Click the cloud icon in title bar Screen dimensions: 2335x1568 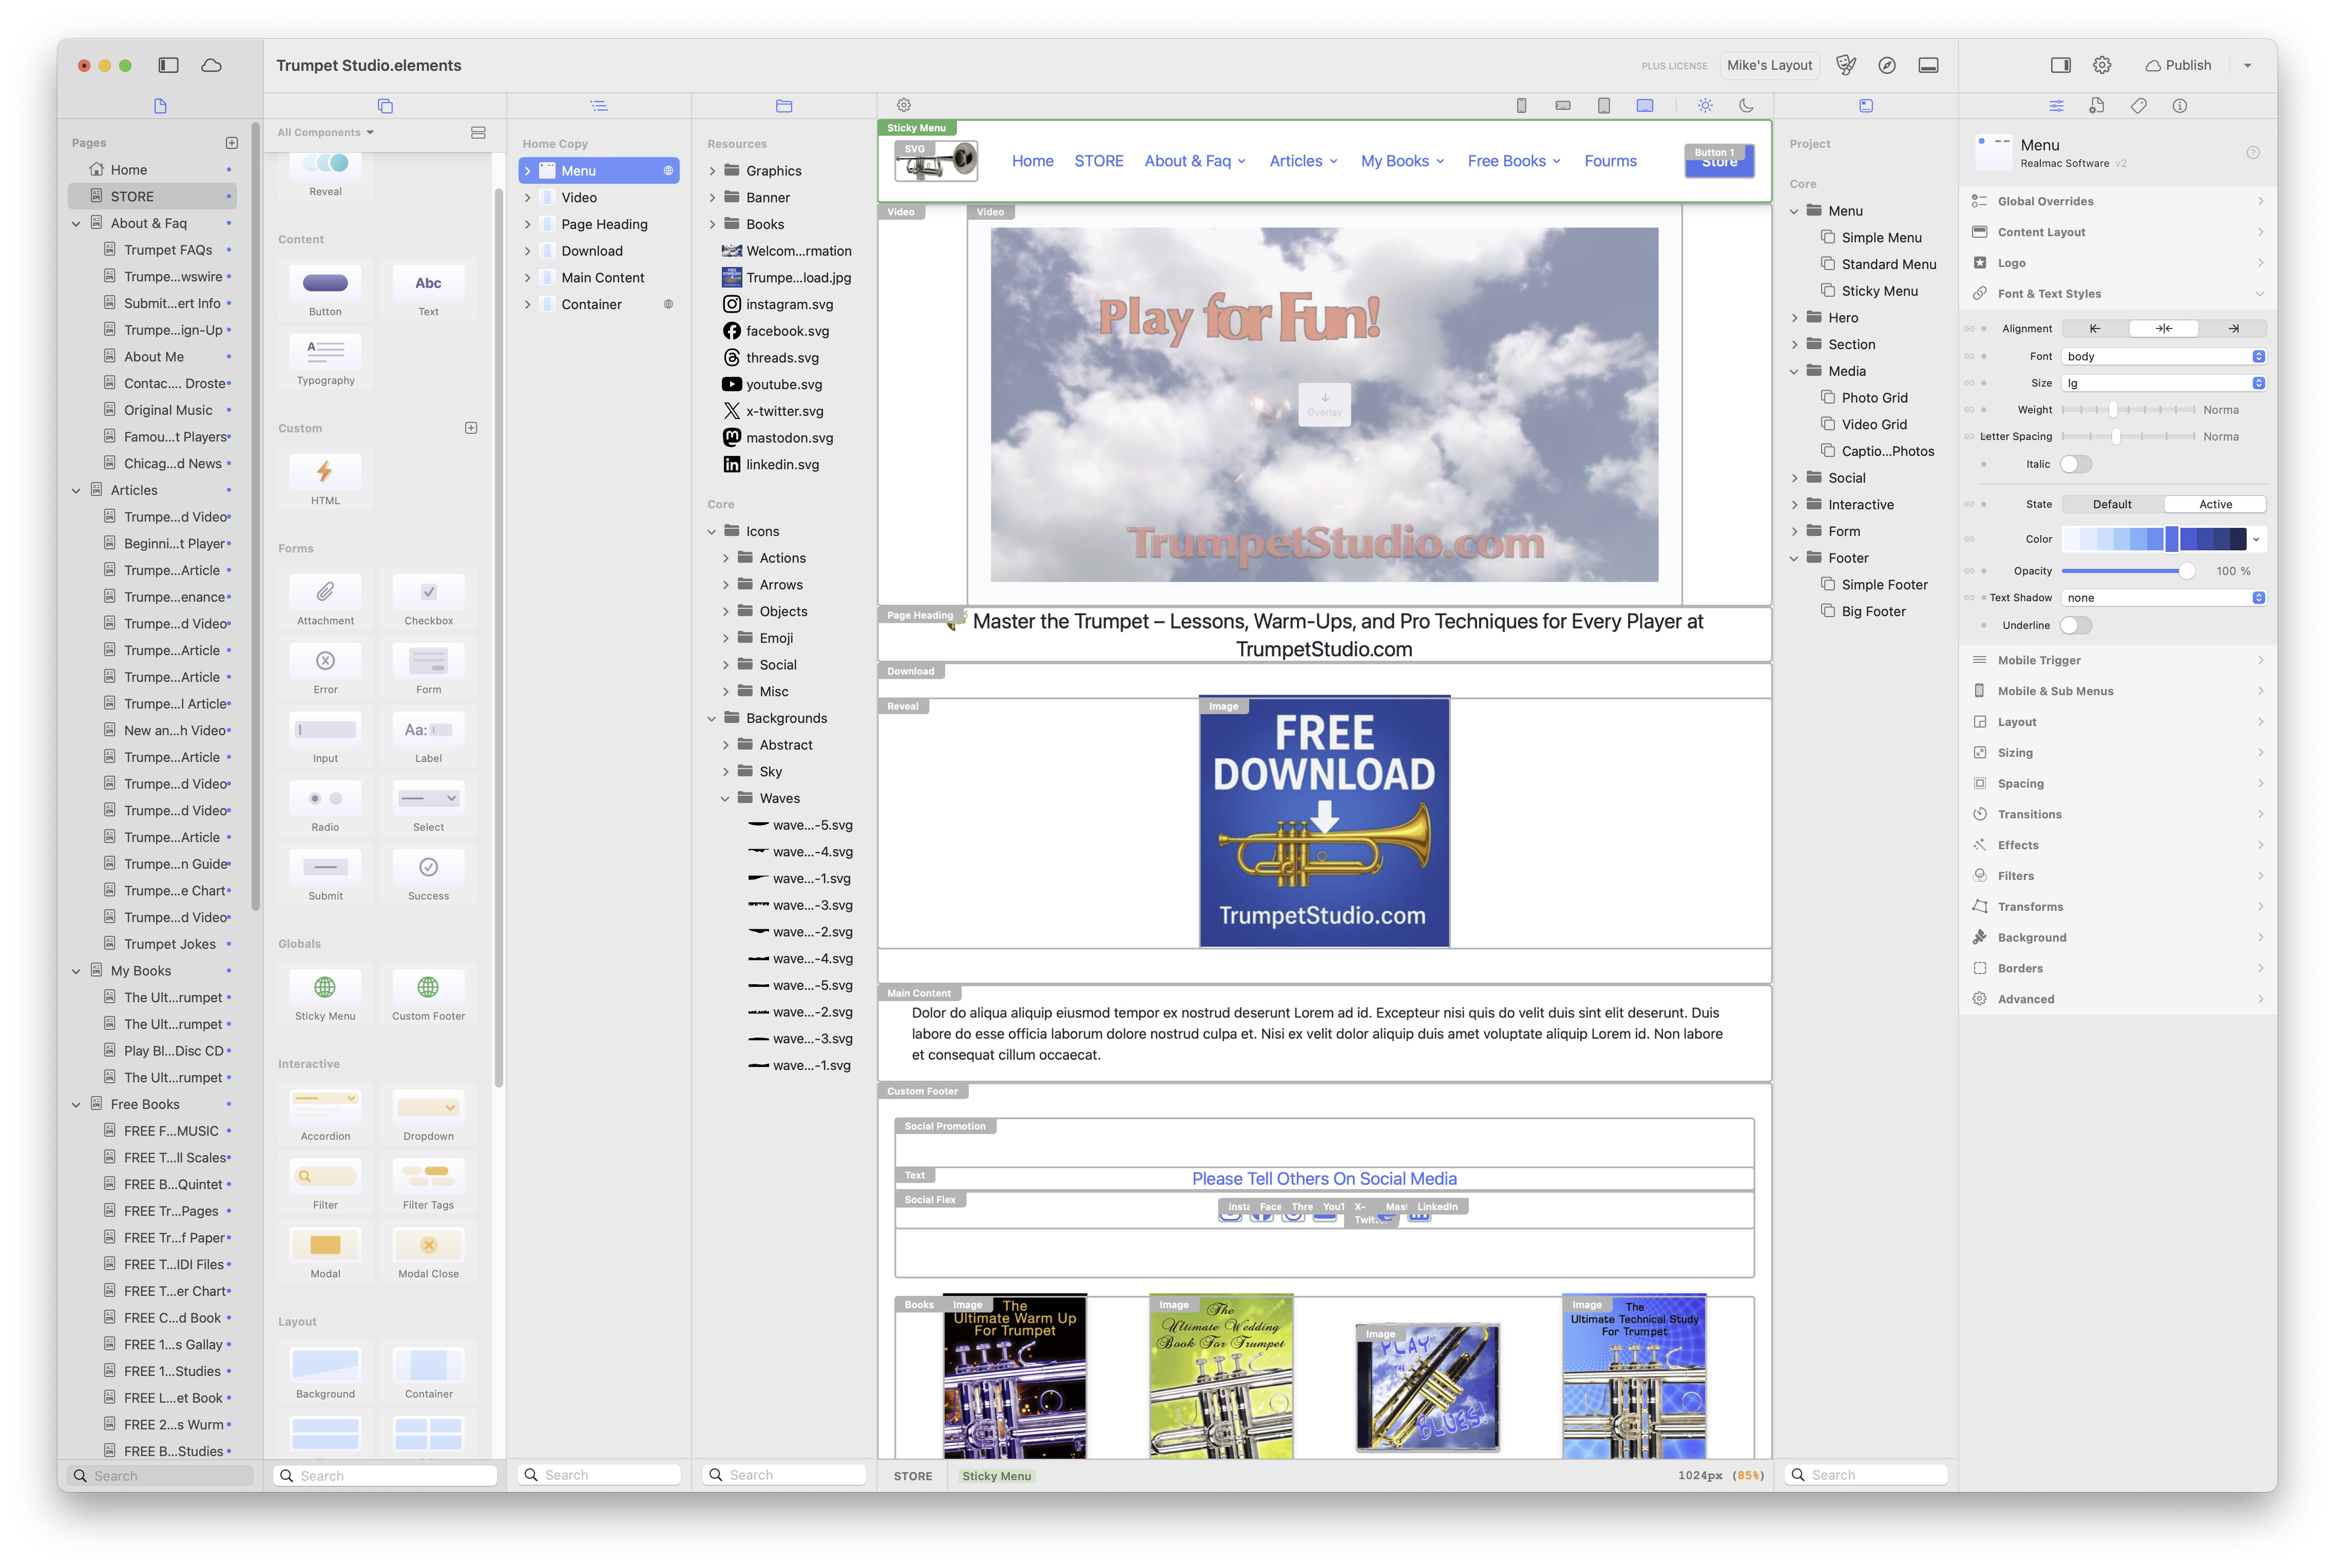(x=211, y=65)
